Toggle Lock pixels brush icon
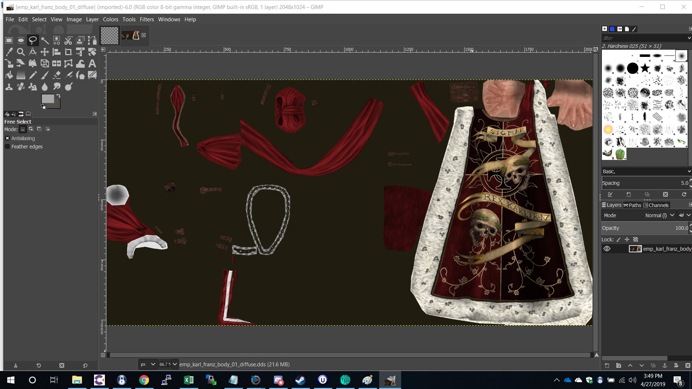 pos(618,240)
